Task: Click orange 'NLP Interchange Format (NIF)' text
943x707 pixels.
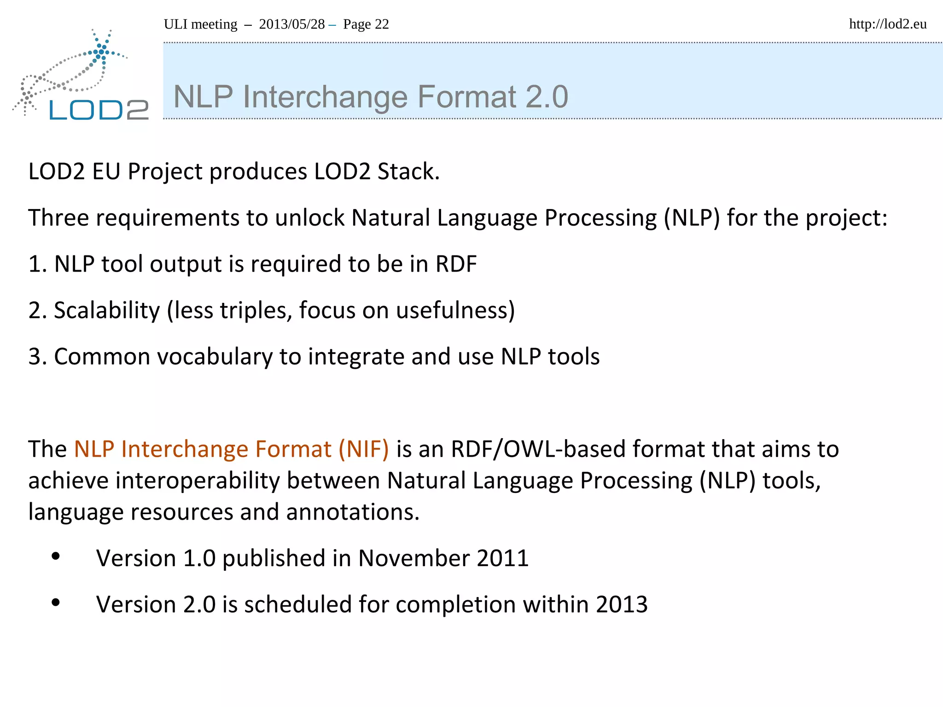Action: coord(232,449)
